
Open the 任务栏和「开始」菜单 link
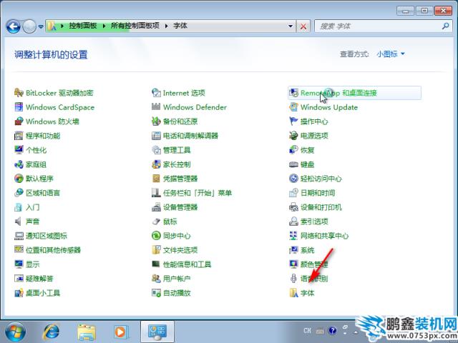pos(198,193)
